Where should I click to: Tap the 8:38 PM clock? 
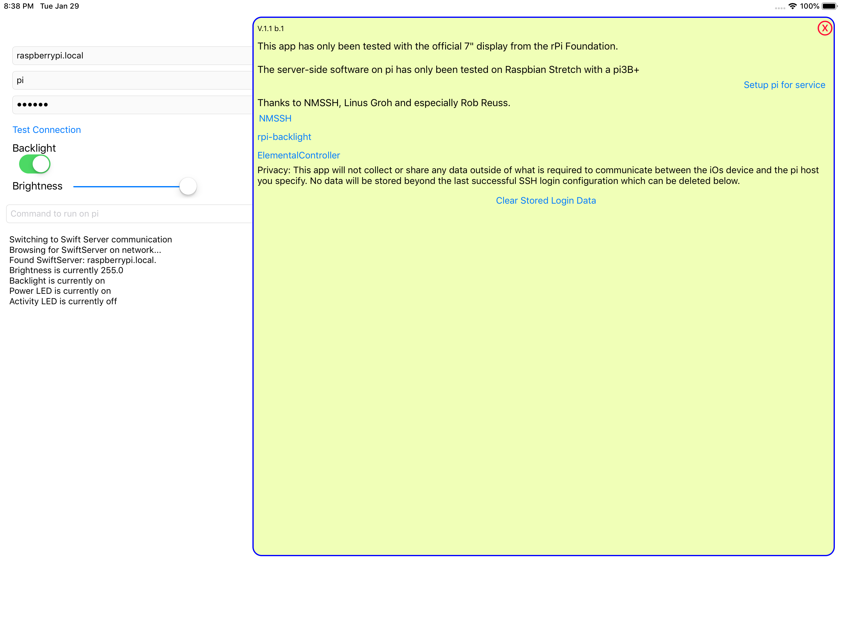click(x=19, y=6)
